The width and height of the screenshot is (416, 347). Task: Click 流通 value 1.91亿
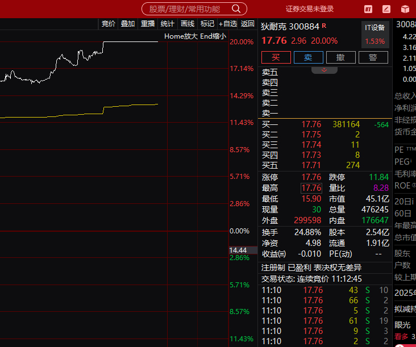[x=377, y=243]
